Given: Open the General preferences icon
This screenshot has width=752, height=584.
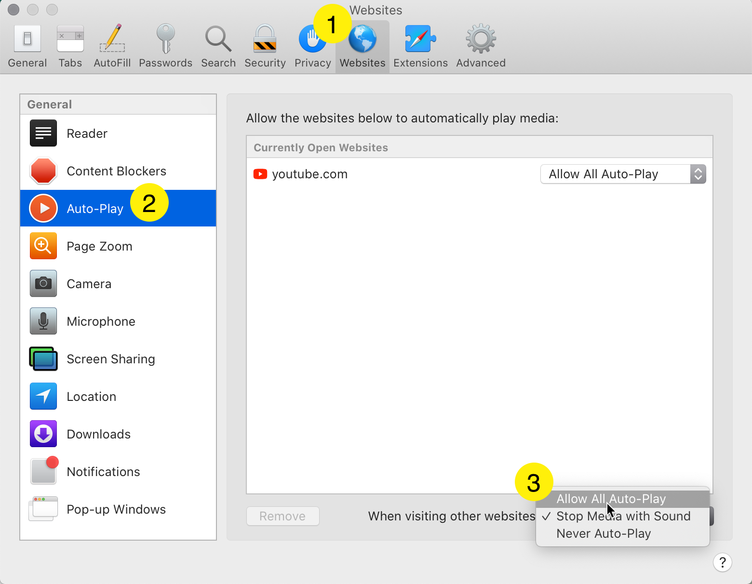Looking at the screenshot, I should (27, 39).
